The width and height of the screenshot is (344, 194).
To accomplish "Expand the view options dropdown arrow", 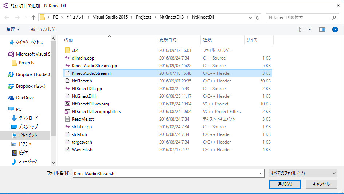I will coord(310,29).
